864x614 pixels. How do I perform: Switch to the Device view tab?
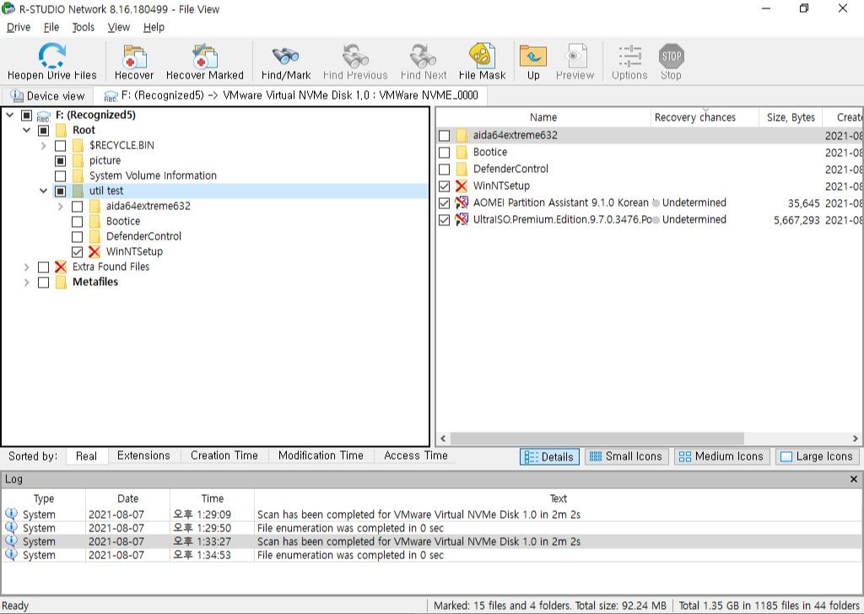point(47,96)
